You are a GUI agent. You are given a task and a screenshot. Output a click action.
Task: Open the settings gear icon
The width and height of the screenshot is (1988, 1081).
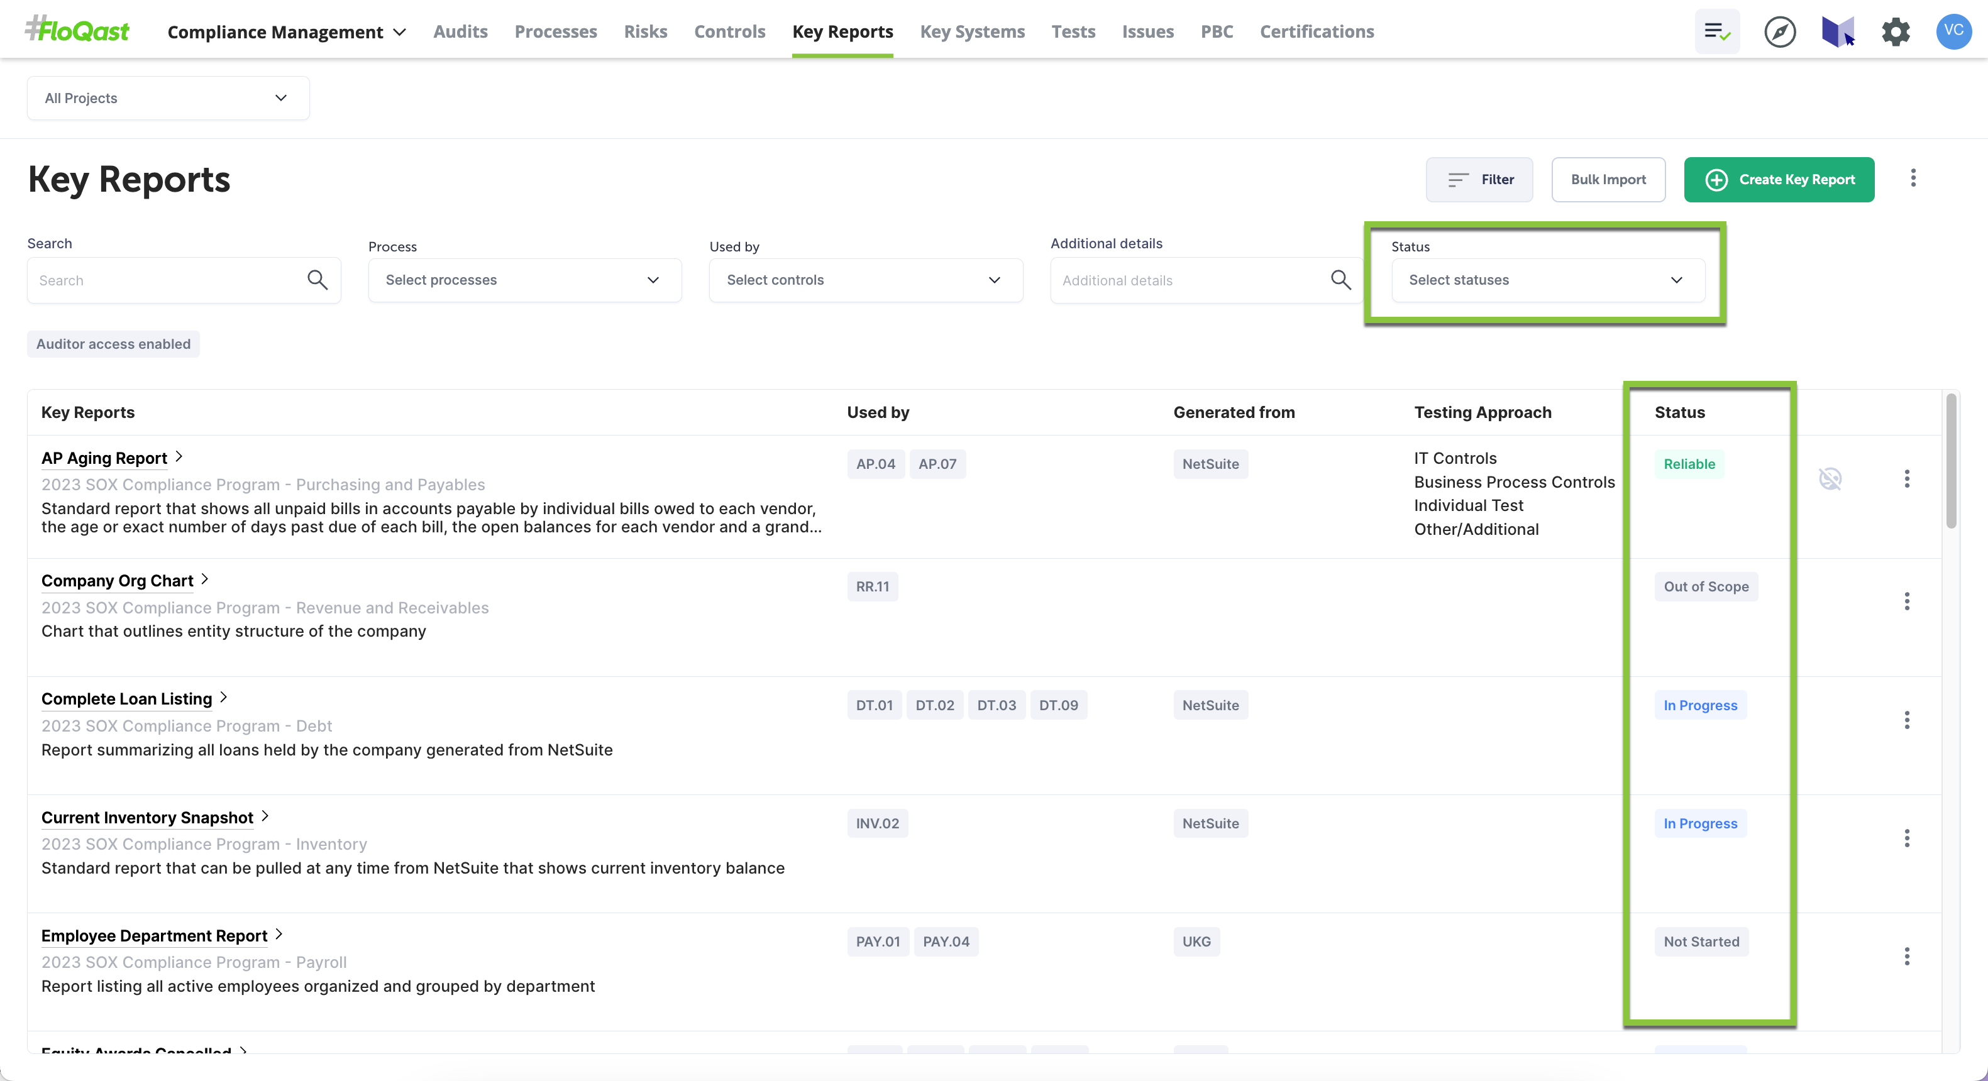1896,31
